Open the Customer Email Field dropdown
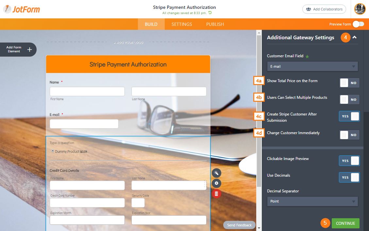 click(312, 66)
